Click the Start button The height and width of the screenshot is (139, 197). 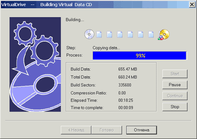(x=175, y=74)
